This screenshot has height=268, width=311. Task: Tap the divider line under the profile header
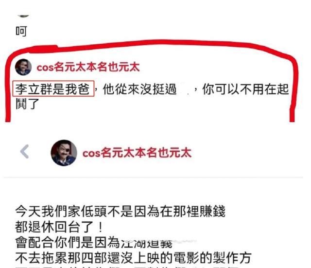[x=153, y=177]
